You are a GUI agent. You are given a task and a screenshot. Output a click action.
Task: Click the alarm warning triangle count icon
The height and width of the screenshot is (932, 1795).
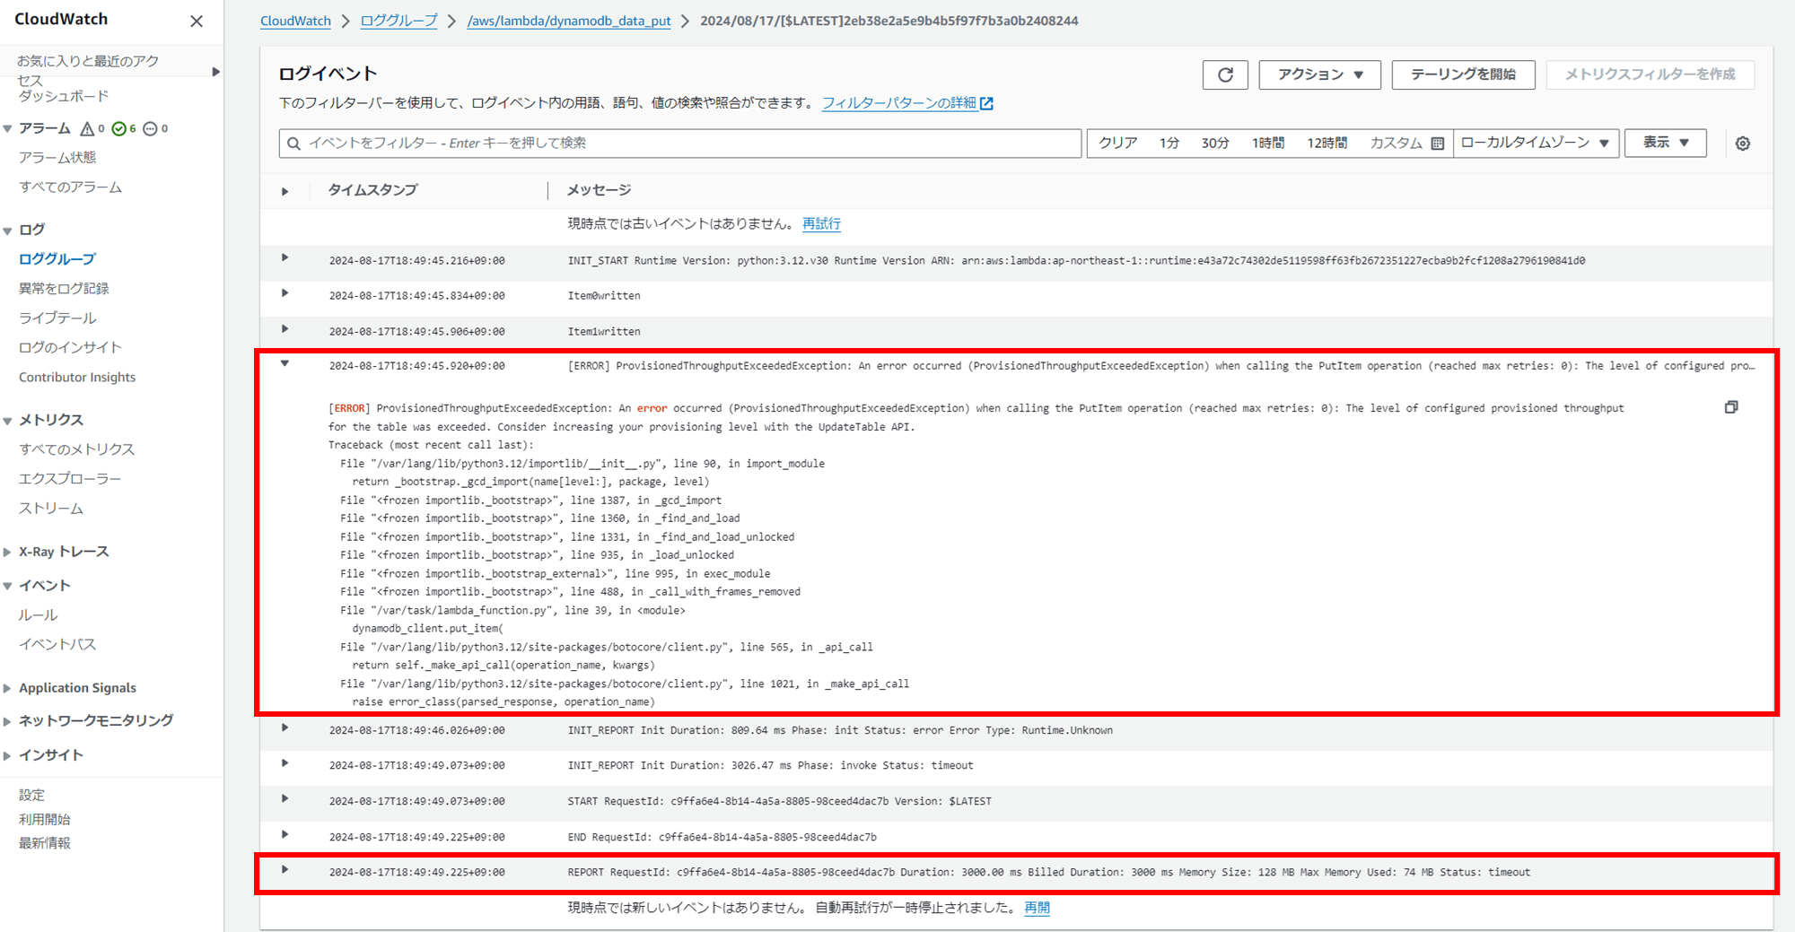(87, 129)
